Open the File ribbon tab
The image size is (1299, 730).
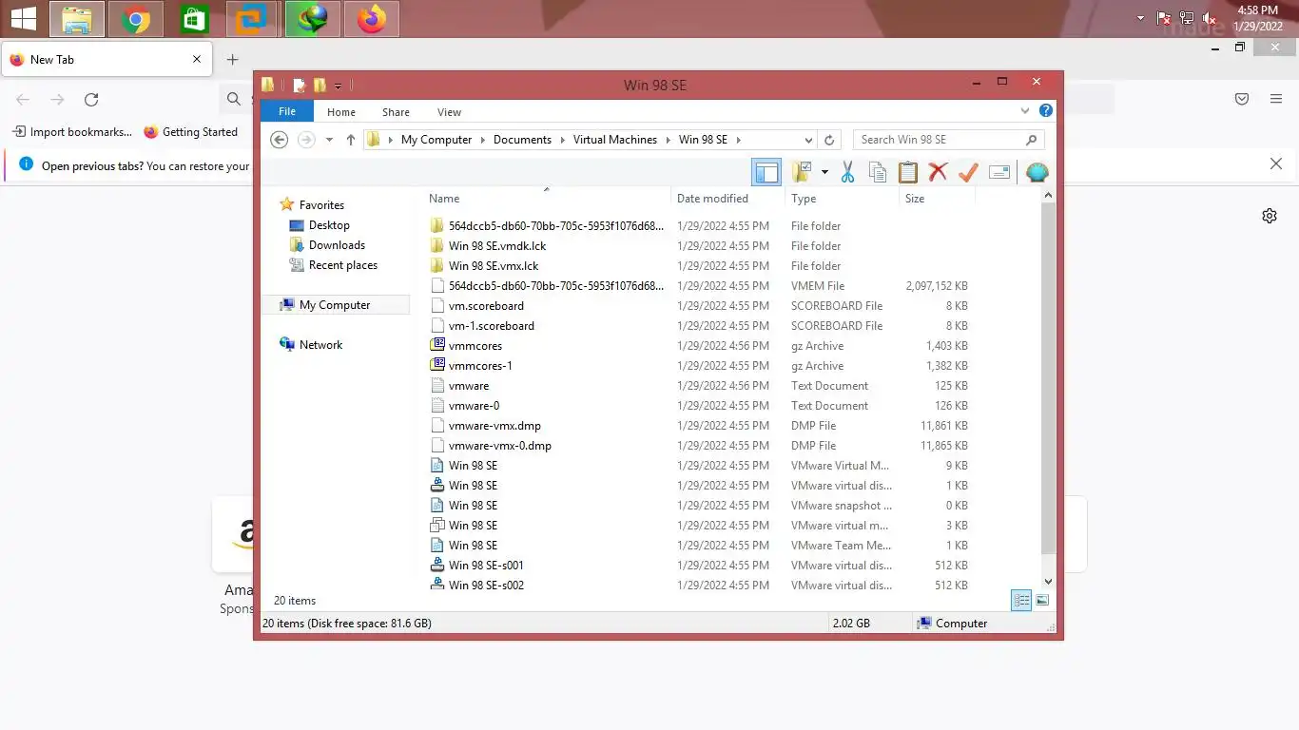(286, 111)
